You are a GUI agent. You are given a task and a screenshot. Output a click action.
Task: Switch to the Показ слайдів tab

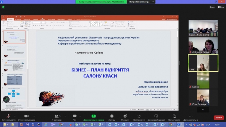pyautogui.click(x=51, y=19)
